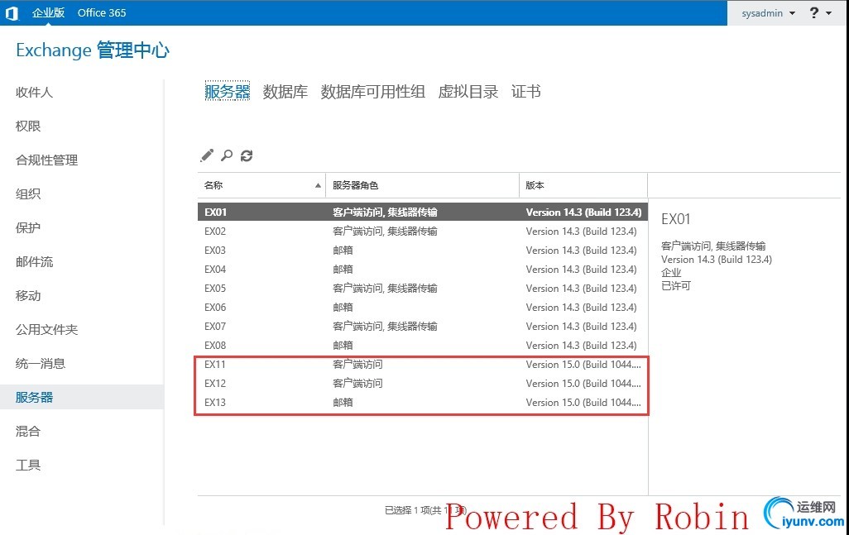Viewport: 849px width, 535px height.
Task: Click 已许可 in the details pane
Action: pyautogui.click(x=676, y=285)
